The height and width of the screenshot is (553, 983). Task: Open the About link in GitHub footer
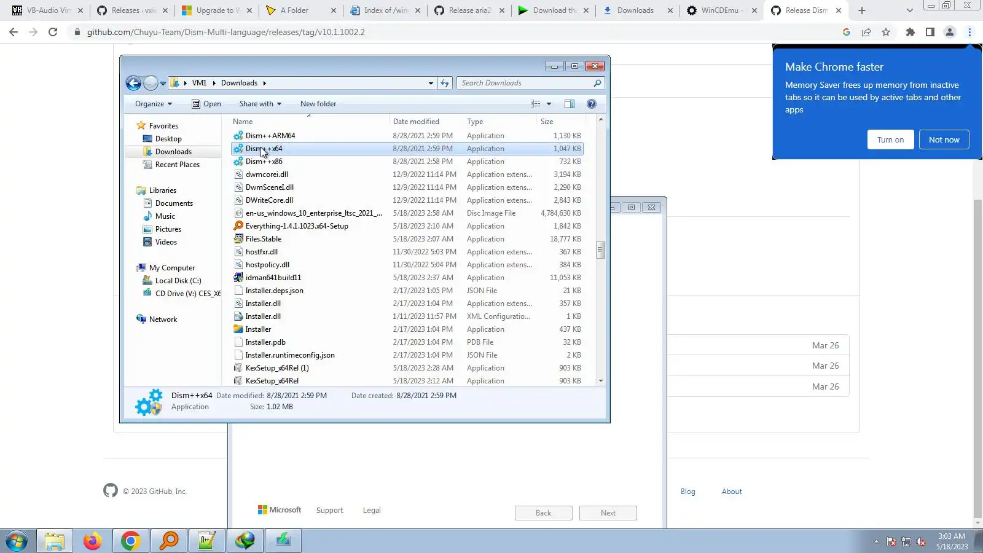(732, 492)
